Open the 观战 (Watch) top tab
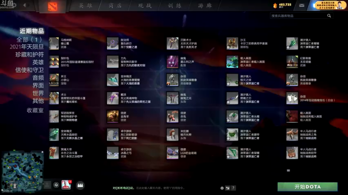This screenshot has height=195, width=348. tap(145, 6)
